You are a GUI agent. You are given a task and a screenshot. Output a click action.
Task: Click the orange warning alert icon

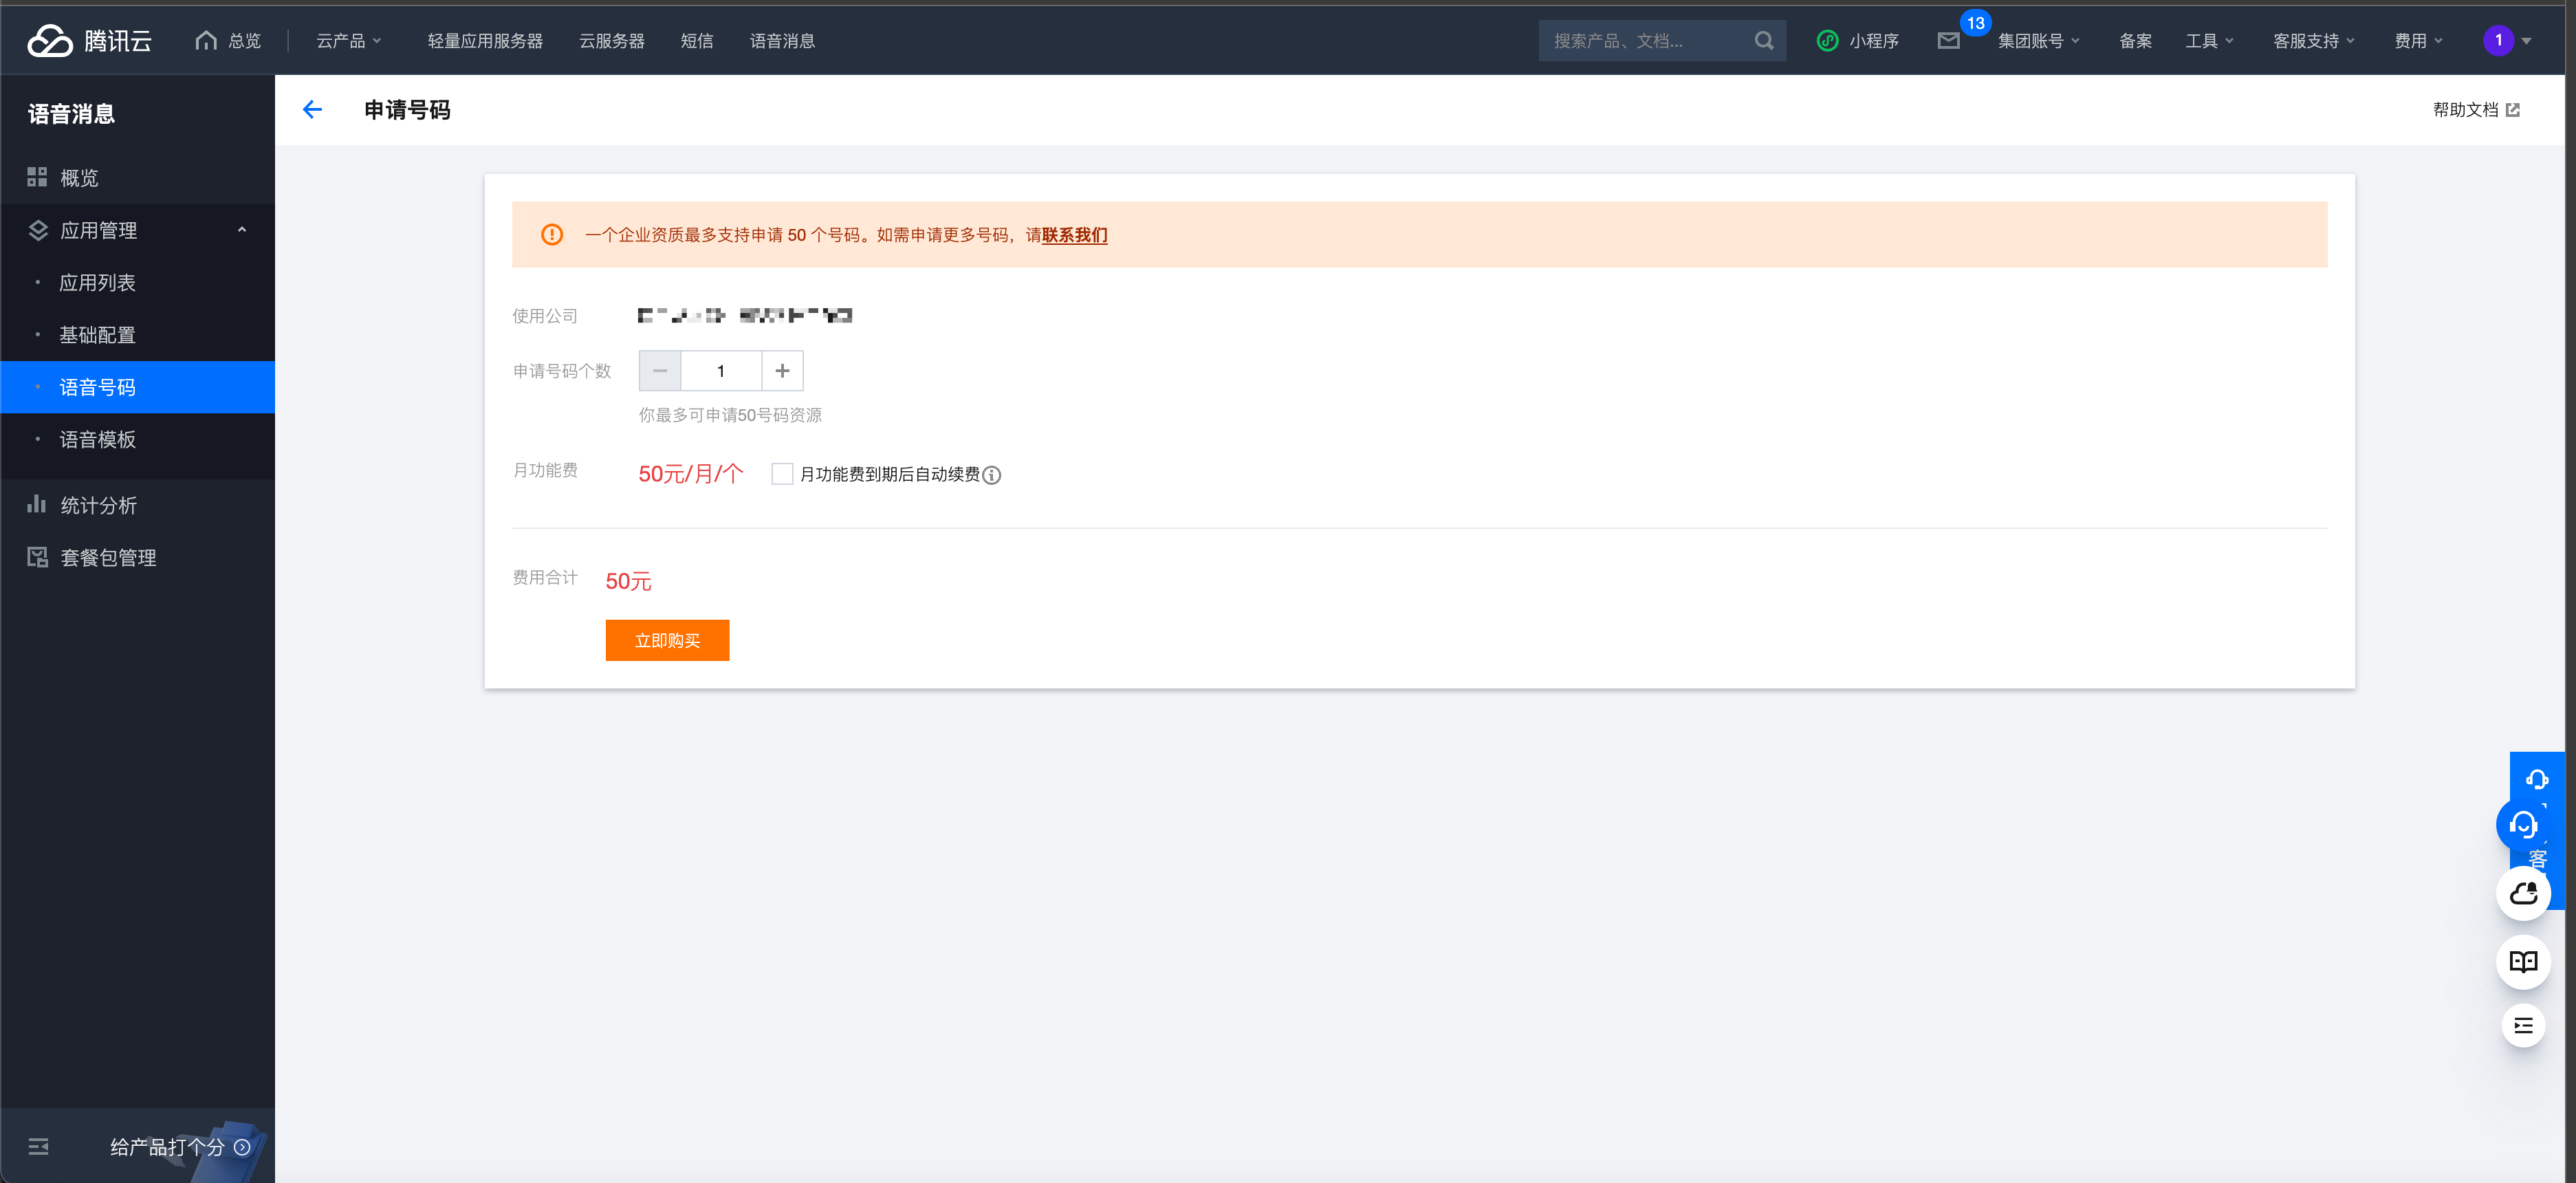(552, 234)
